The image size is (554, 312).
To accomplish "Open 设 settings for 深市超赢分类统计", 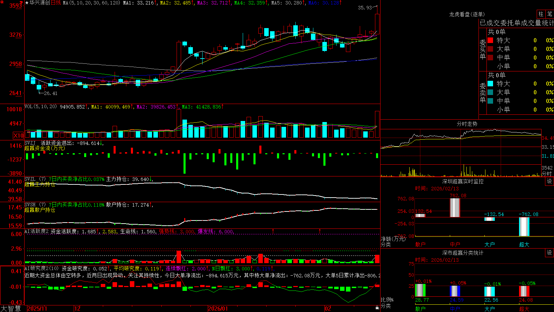I will pyautogui.click(x=549, y=253).
